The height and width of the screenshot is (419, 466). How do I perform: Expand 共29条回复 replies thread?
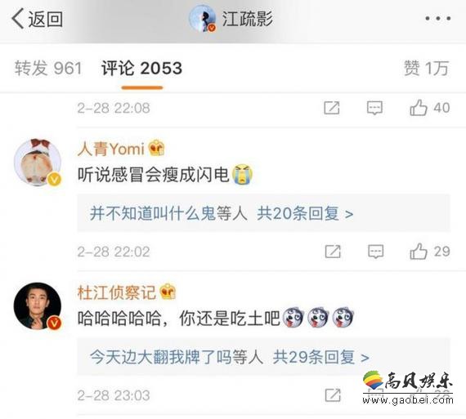(x=321, y=357)
